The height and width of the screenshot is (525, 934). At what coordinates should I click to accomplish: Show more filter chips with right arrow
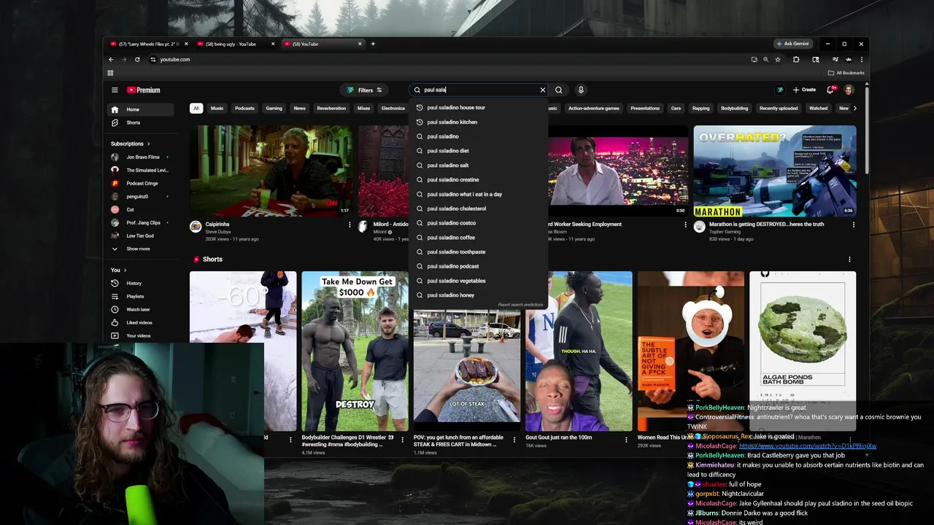coord(854,108)
